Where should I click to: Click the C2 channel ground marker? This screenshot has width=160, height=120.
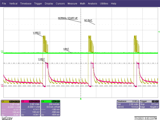point(2,85)
